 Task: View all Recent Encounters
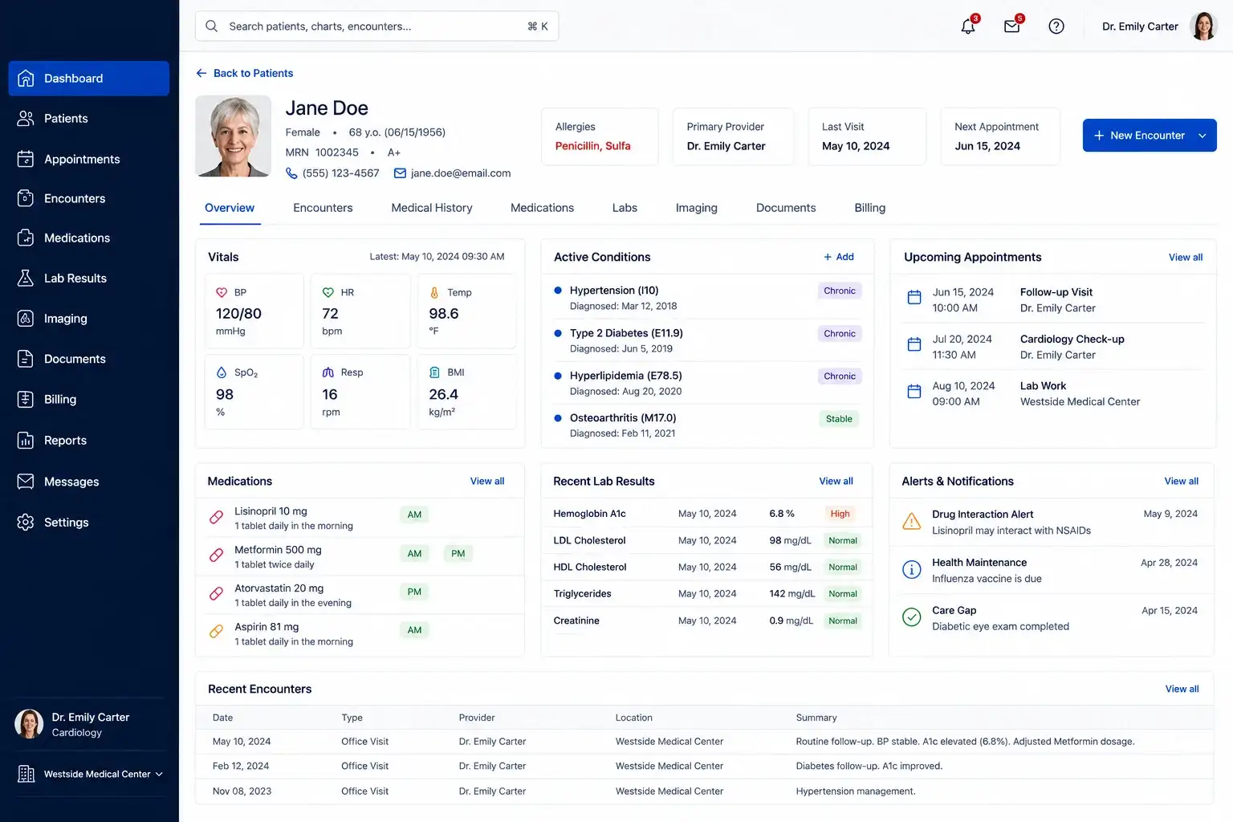pyautogui.click(x=1182, y=690)
